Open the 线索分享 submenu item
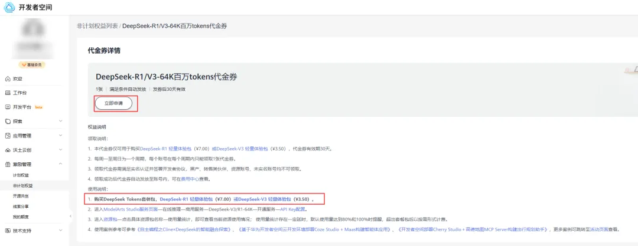 (x=21, y=206)
